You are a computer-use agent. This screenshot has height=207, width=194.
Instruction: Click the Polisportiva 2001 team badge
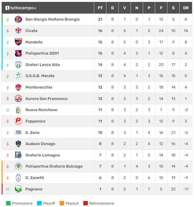point(18,53)
